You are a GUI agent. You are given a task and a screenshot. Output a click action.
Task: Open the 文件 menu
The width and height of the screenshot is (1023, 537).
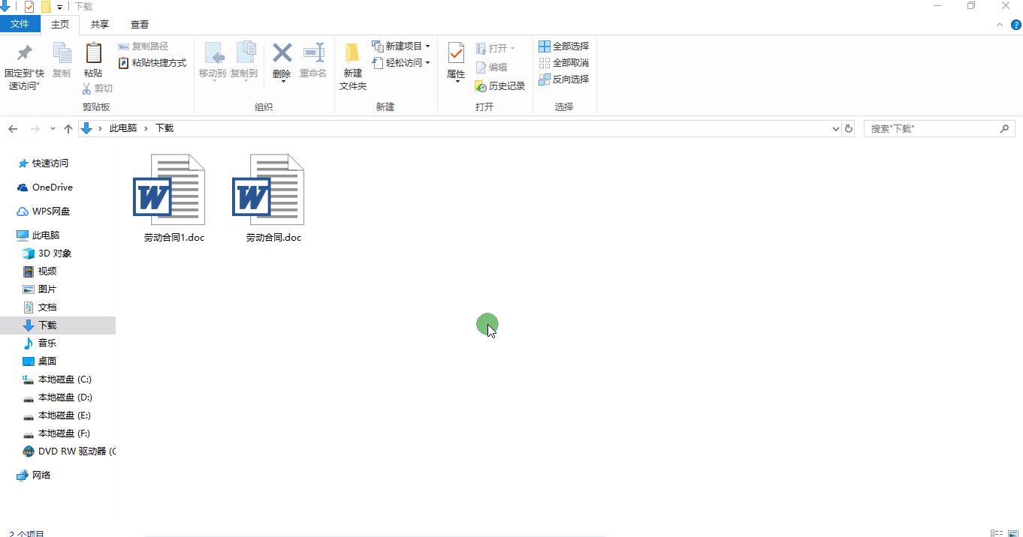(x=20, y=24)
